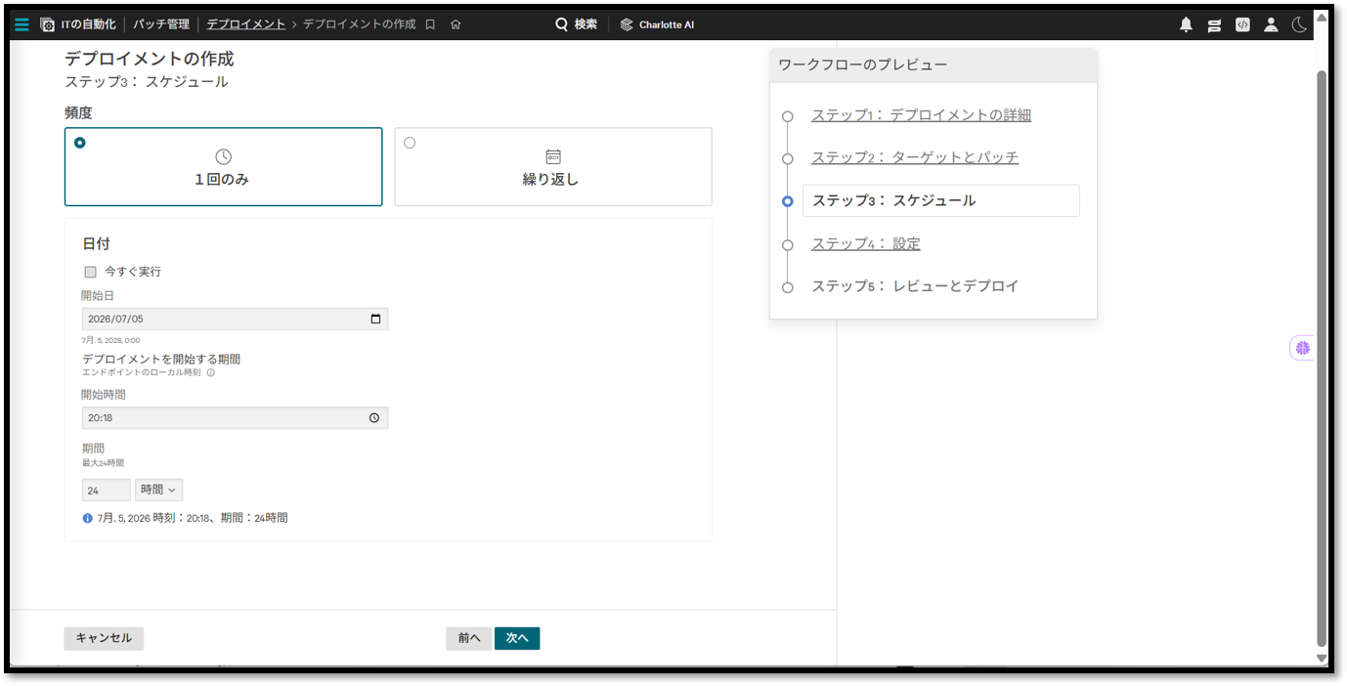Click the 1回のみ card label
The width and height of the screenshot is (1347, 686).
222,180
